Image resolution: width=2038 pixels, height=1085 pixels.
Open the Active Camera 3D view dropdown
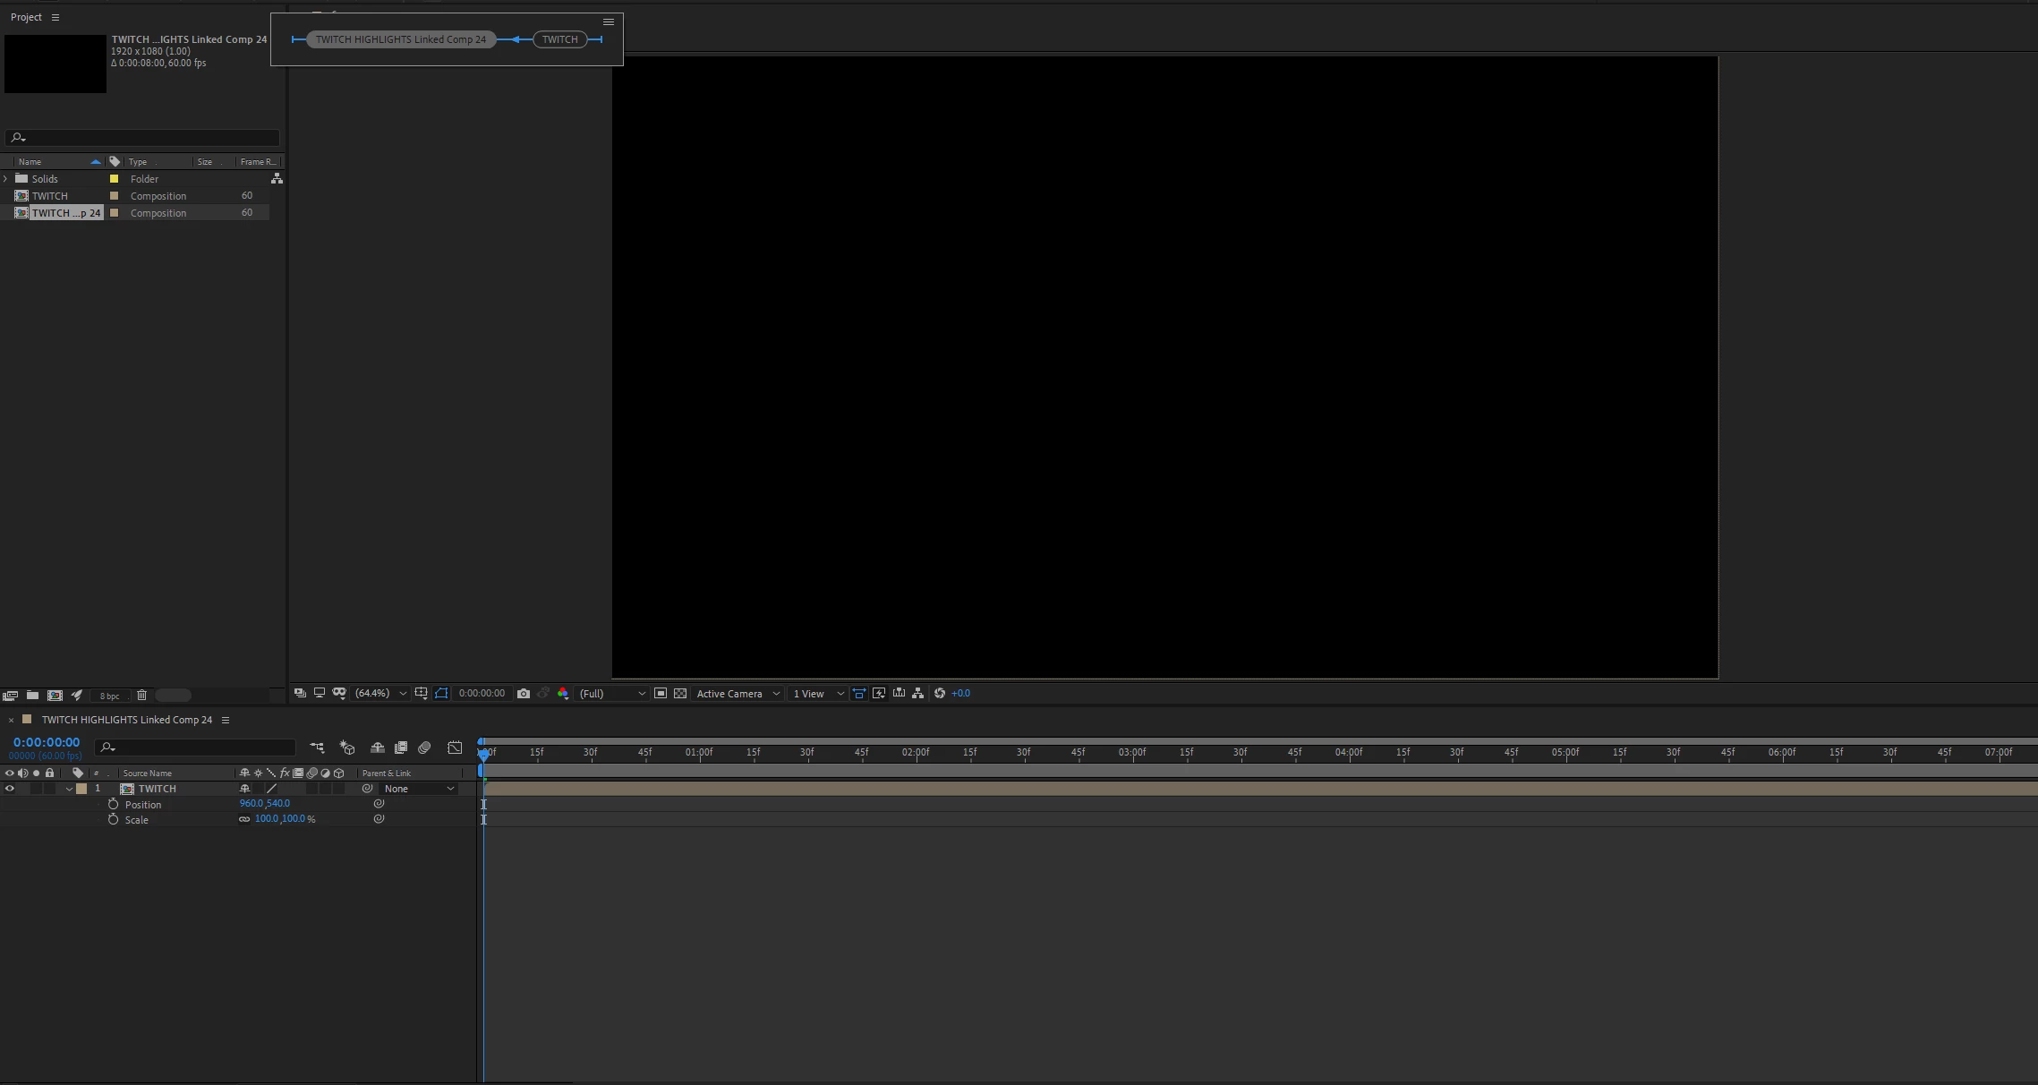tap(738, 694)
